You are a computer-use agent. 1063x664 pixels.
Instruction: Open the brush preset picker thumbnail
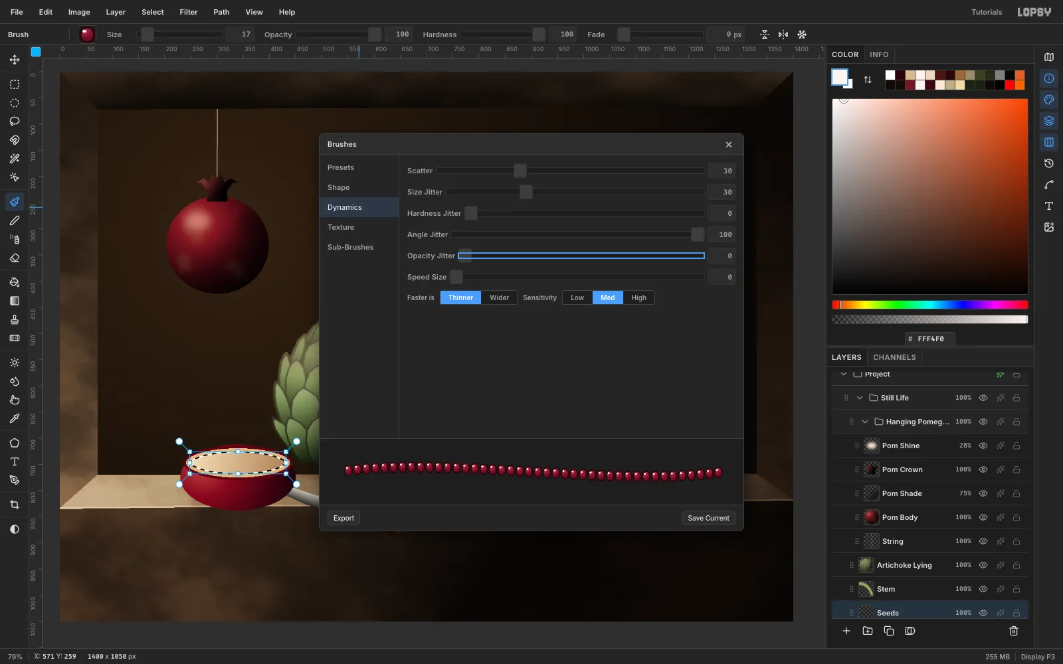pyautogui.click(x=87, y=35)
